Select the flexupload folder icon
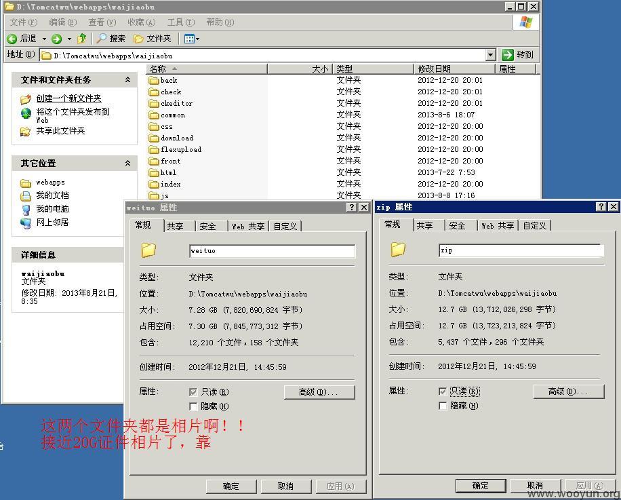This screenshot has height=500, width=621. pyautogui.click(x=154, y=149)
